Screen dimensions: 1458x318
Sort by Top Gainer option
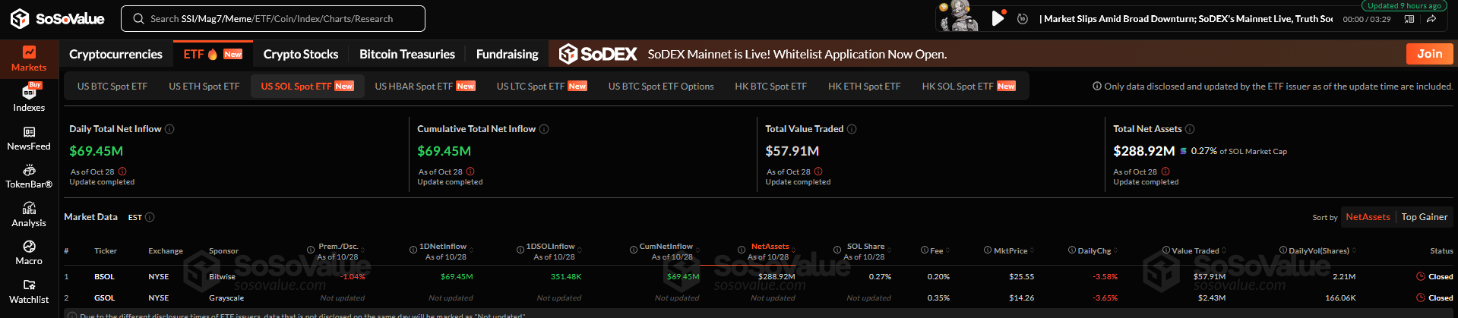pyautogui.click(x=1425, y=217)
